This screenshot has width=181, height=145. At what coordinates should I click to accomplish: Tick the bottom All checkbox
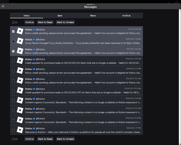coord(13,139)
